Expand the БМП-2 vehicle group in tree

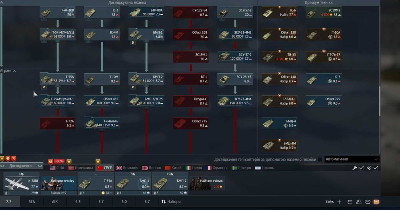pyautogui.click(x=146, y=79)
